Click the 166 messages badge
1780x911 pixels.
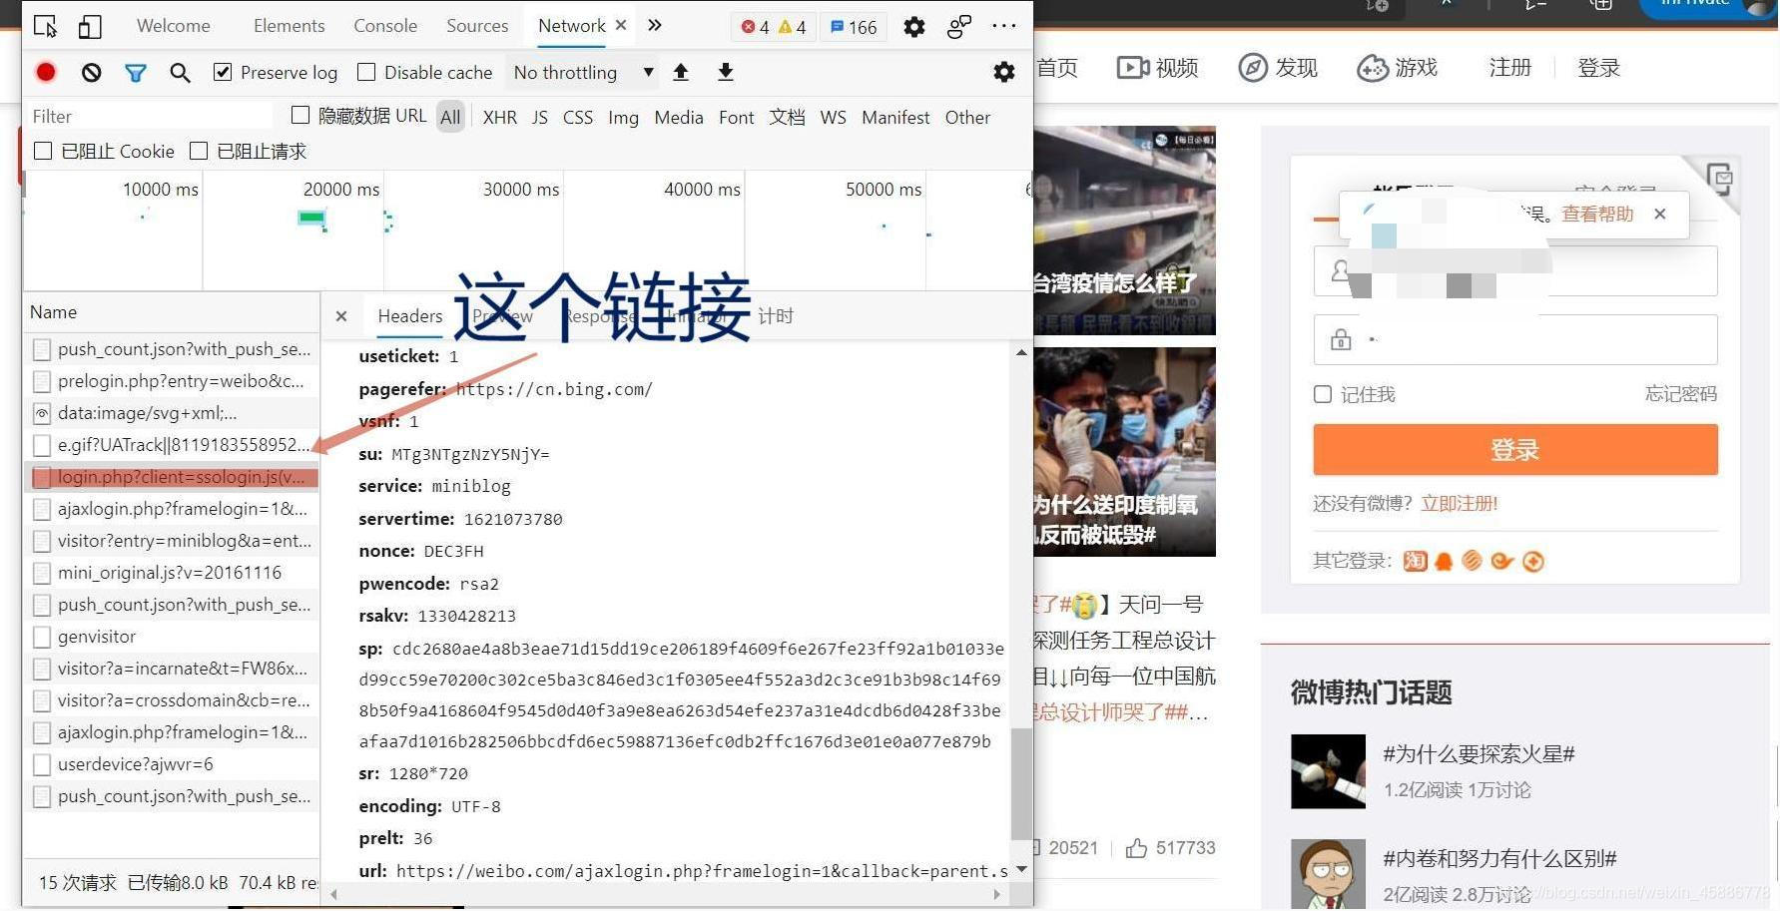854,27
